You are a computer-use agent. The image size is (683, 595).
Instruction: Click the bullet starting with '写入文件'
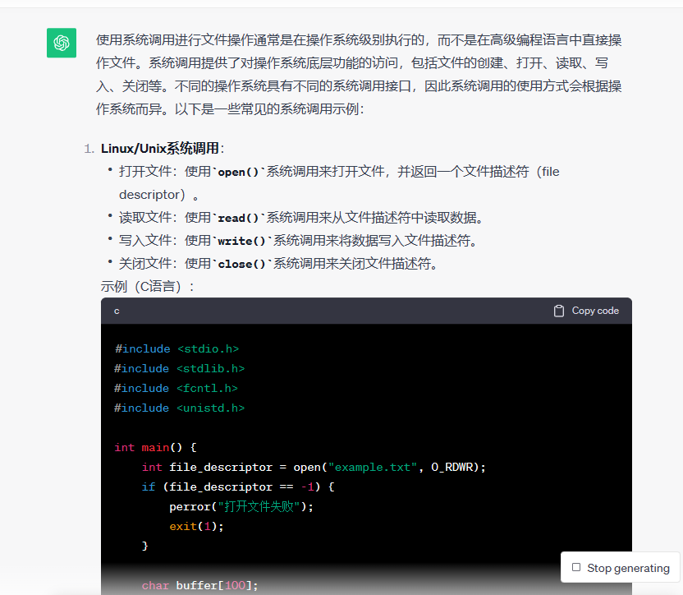point(298,240)
